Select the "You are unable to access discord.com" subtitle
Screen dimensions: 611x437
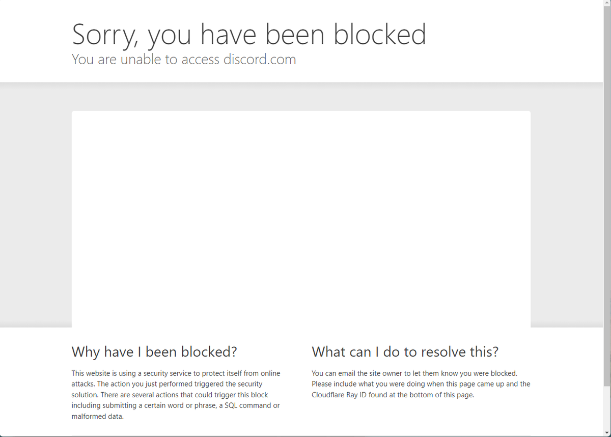click(x=184, y=59)
